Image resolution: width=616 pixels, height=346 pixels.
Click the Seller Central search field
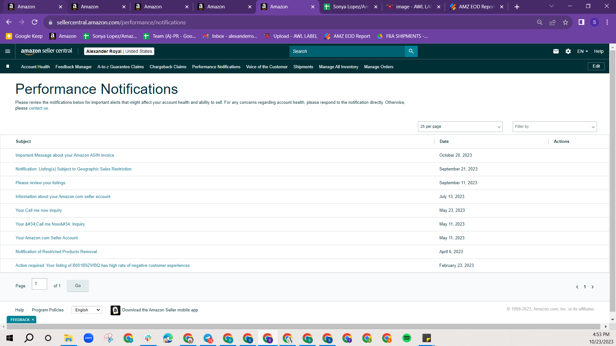pyautogui.click(x=347, y=51)
